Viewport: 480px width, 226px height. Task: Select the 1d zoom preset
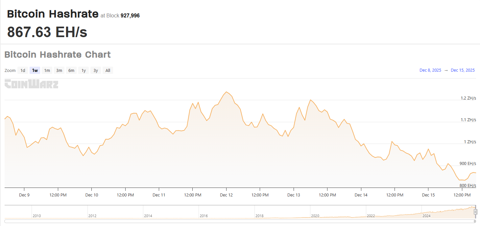(x=23, y=70)
